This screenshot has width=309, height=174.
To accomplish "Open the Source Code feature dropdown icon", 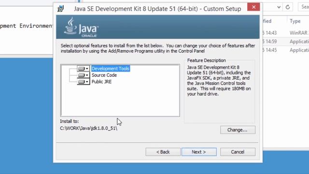I will click(x=83, y=75).
